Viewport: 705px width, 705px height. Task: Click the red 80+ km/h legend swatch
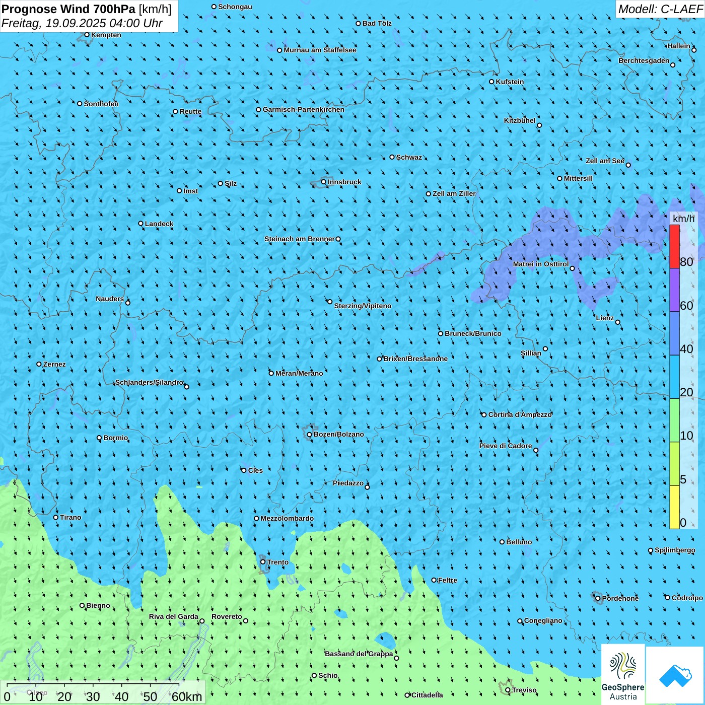click(674, 246)
